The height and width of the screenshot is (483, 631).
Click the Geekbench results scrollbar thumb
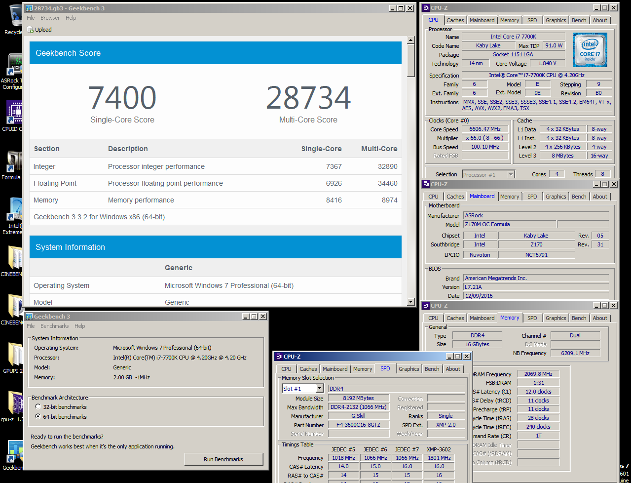(411, 61)
